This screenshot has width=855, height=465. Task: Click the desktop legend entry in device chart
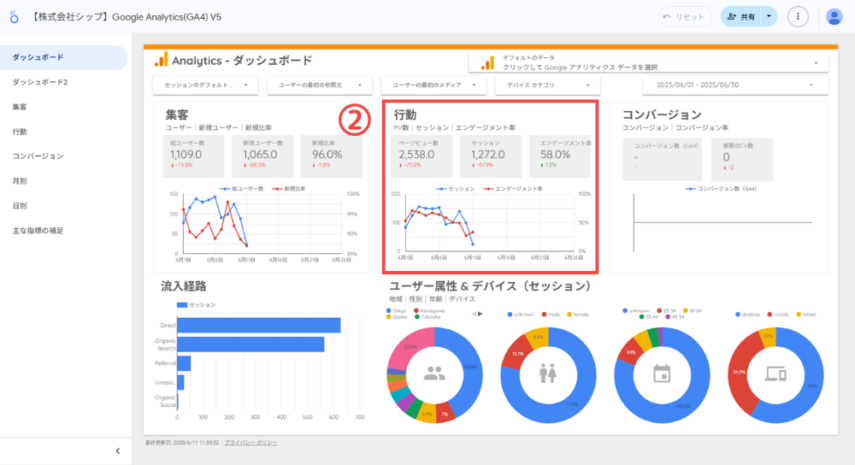747,315
